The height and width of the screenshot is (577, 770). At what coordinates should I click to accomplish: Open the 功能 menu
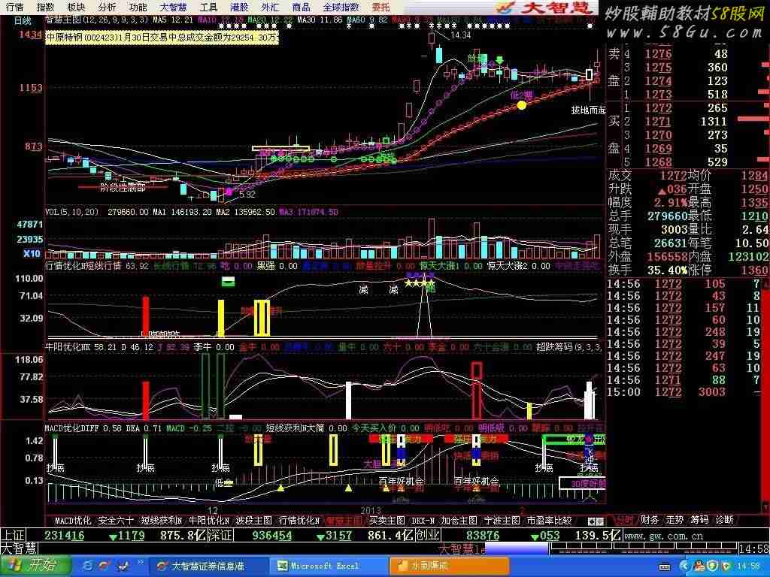click(138, 7)
